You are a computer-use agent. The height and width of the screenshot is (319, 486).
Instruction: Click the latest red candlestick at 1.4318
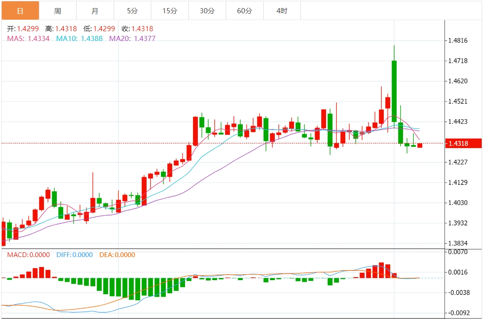tap(420, 146)
